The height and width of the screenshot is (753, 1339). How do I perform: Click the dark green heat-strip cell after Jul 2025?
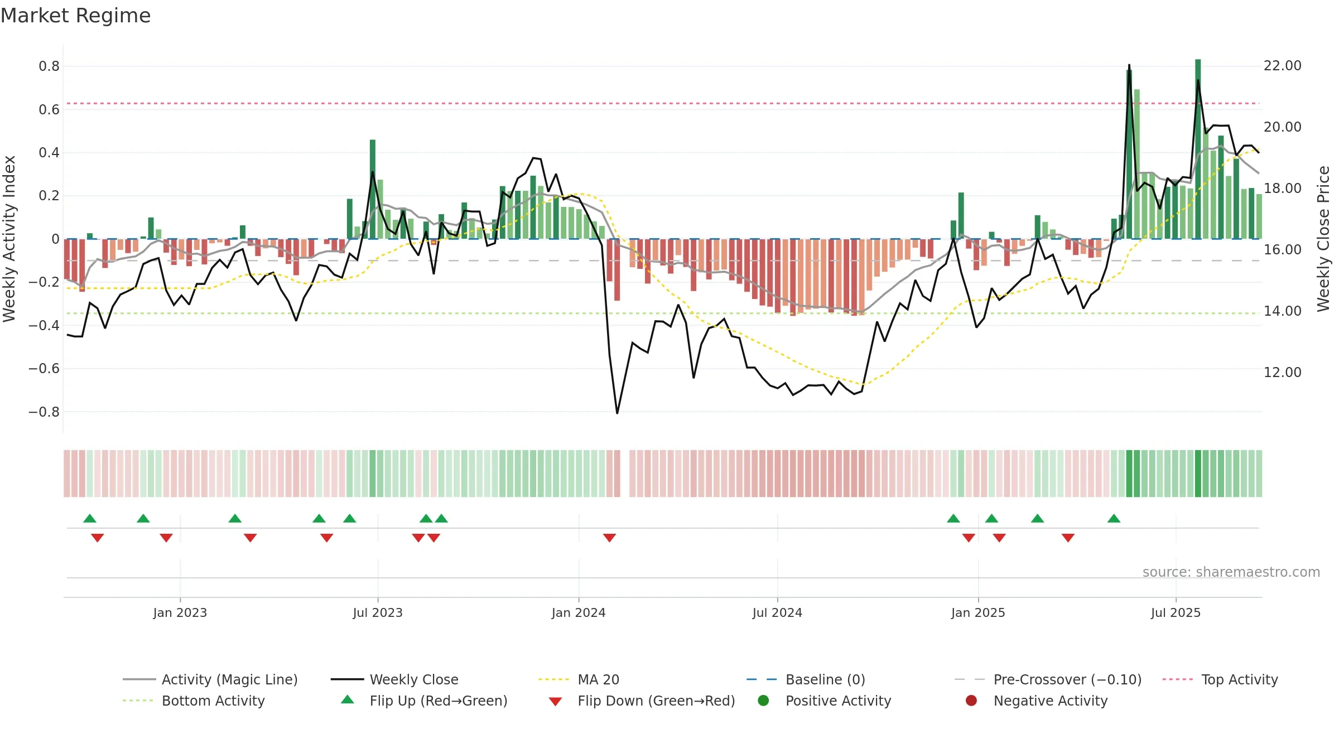click(x=1198, y=474)
